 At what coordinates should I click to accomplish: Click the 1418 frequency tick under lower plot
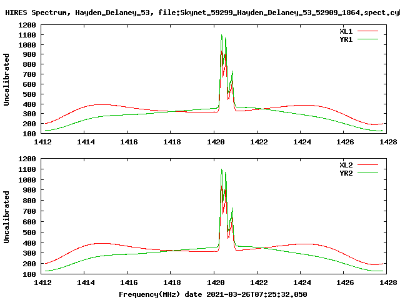(172, 282)
